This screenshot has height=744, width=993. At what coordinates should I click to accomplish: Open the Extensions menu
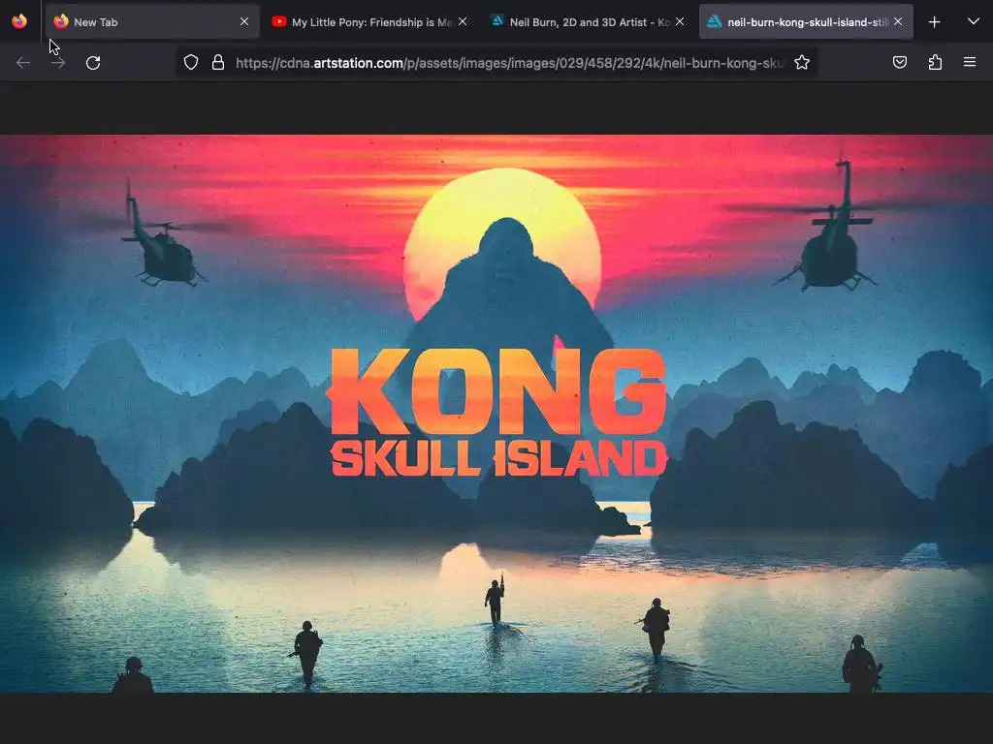[x=935, y=62]
